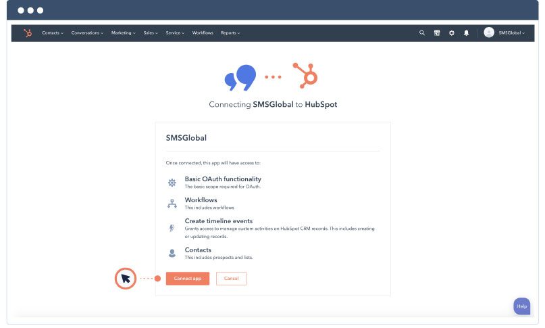Click the 'Basic OAuth functionality' heading
Viewport: 545px width, 328px height.
pyautogui.click(x=223, y=179)
